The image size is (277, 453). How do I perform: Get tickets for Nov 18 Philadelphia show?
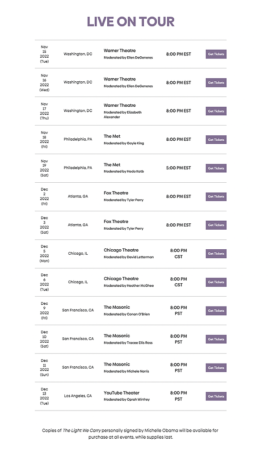tap(216, 140)
